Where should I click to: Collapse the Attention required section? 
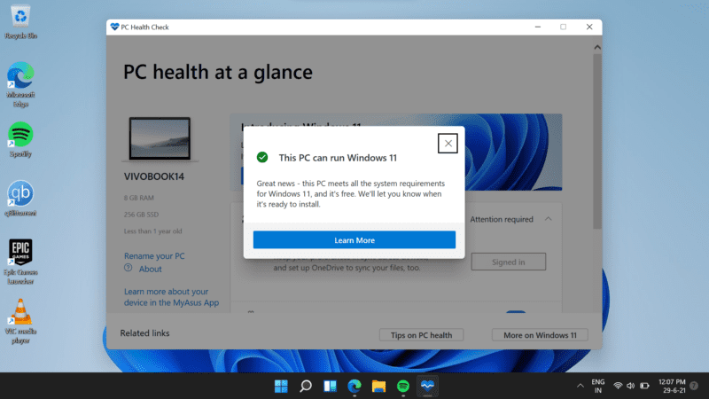548,219
